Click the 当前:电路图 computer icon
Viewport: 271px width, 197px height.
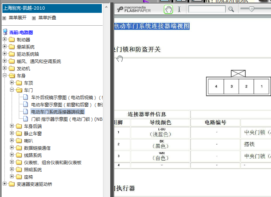[x=5, y=32]
